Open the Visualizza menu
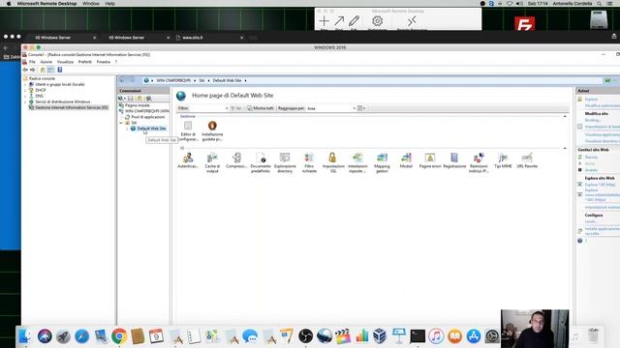The width and height of the screenshot is (620, 348). tap(65, 62)
